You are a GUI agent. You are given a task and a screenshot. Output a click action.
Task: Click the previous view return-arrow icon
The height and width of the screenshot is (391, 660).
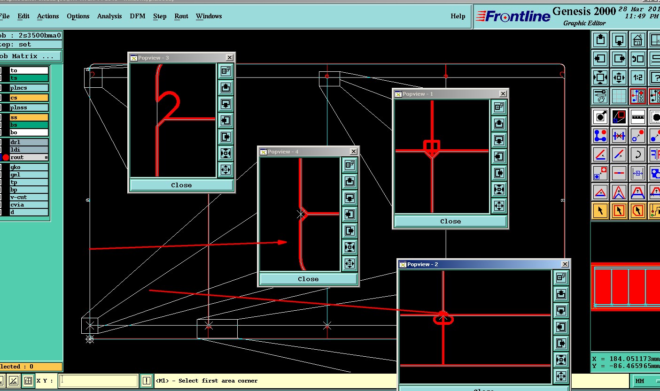point(637,59)
